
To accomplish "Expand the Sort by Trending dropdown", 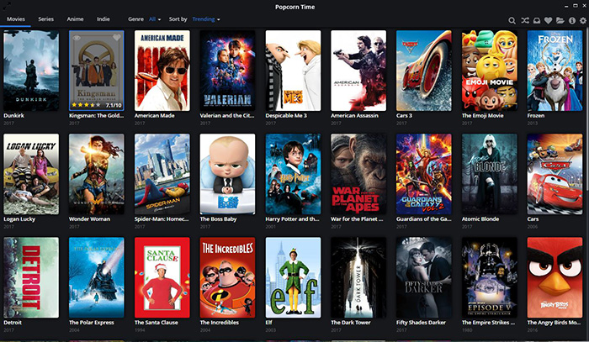I will coord(206,18).
